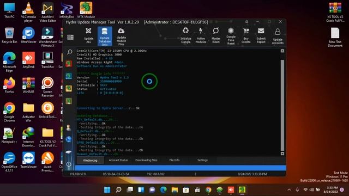Image resolution: width=349 pixels, height=196 pixels.
Task: Open AnyDesk shortcut
Action: (x=28, y=60)
